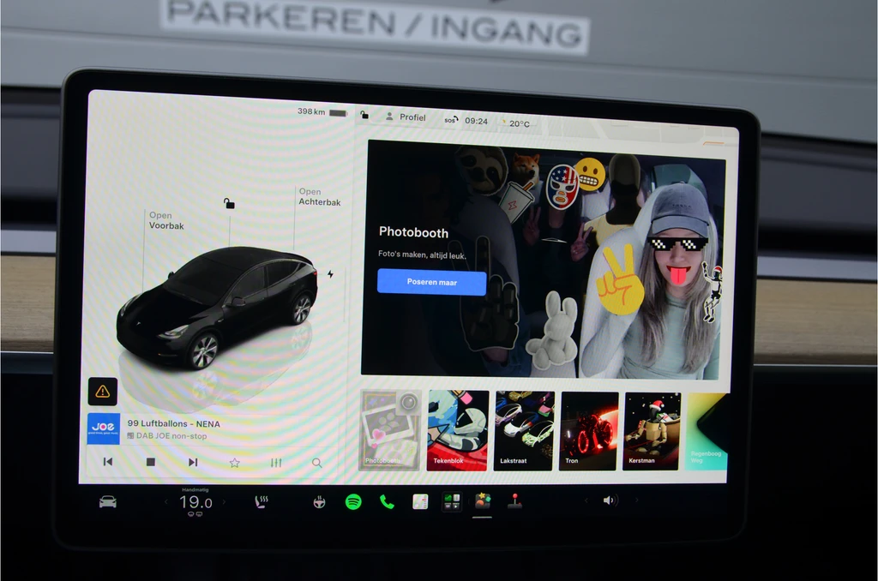
Task: Launch the Spotify app
Action: coord(353,501)
